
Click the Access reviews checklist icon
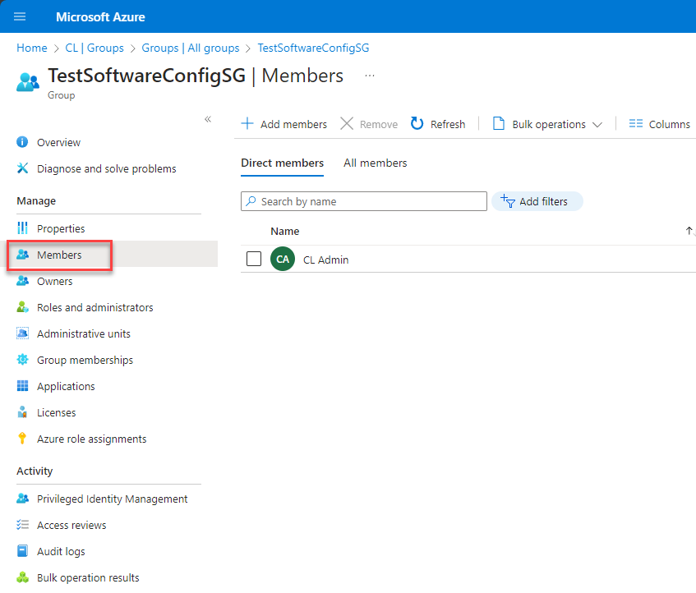22,525
